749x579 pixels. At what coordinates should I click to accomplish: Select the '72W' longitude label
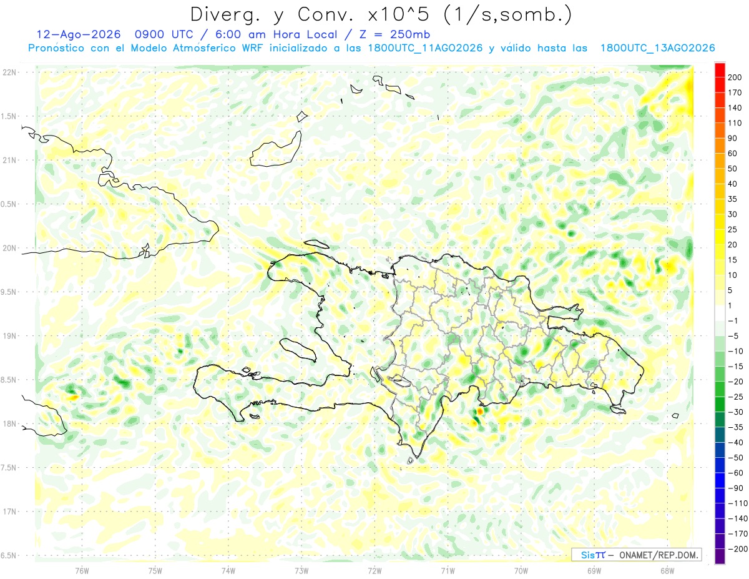click(374, 571)
